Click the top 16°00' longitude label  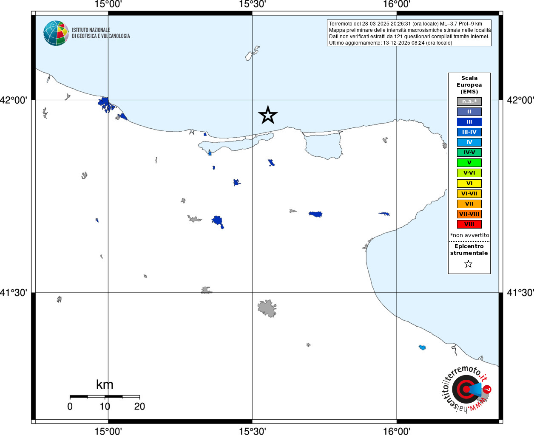coord(397,4)
